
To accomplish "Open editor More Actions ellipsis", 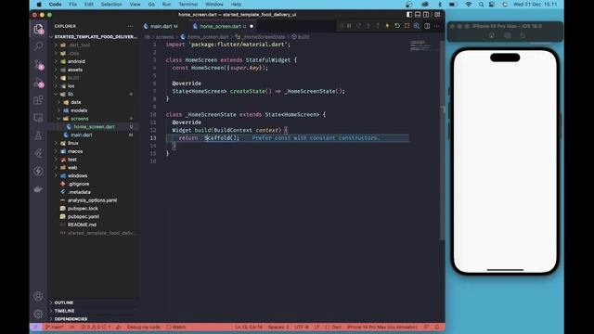I will point(437,26).
